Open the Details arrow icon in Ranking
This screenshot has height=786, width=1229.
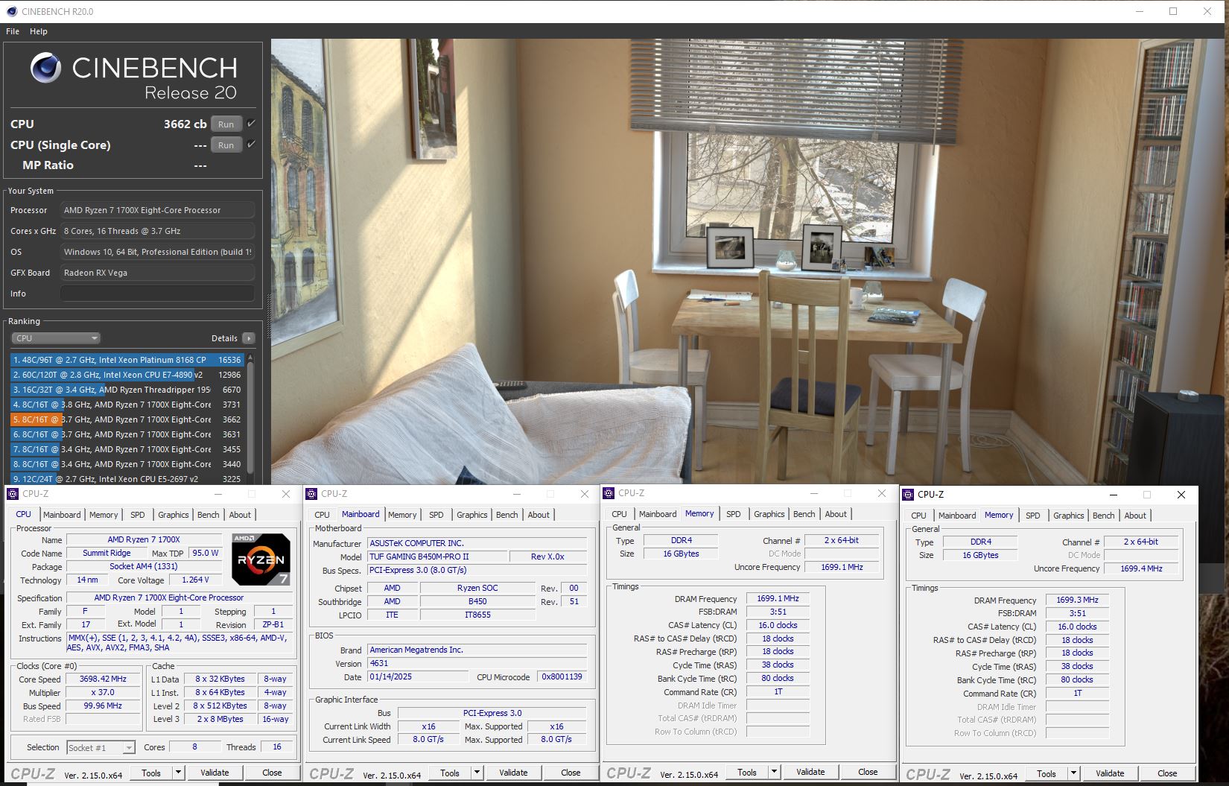249,338
